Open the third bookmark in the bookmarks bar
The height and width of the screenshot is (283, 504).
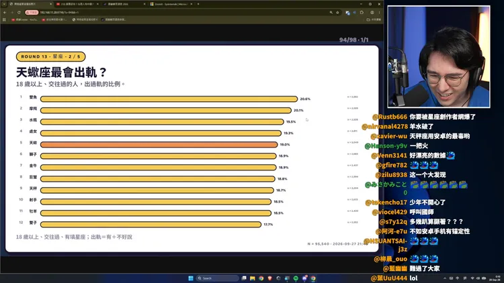pyautogui.click(x=85, y=19)
